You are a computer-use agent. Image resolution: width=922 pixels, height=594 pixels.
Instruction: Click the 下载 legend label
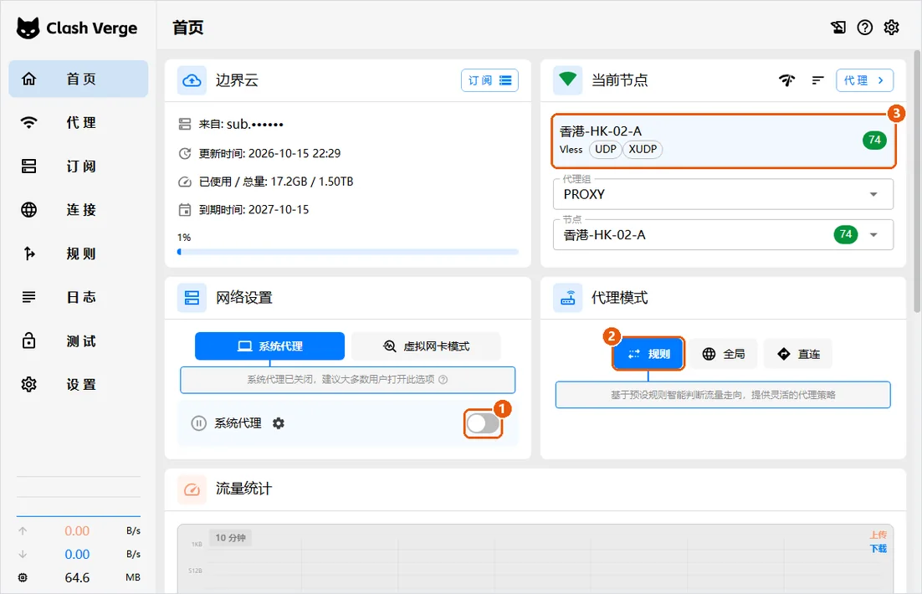coord(878,548)
